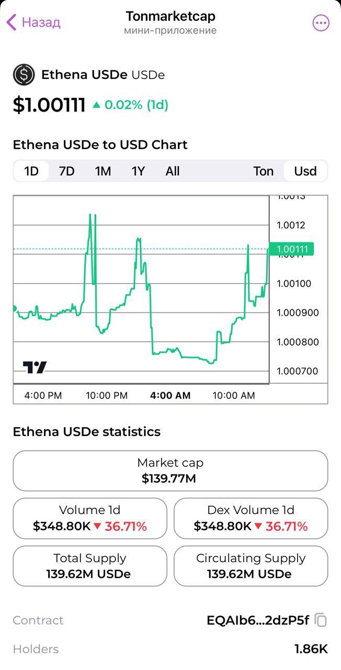Switch chart range to 1M
Viewport: 341px width, 670px height.
(x=103, y=171)
